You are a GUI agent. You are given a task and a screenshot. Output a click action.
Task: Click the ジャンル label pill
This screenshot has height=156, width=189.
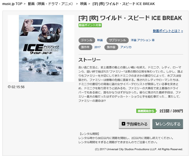tap(87, 40)
